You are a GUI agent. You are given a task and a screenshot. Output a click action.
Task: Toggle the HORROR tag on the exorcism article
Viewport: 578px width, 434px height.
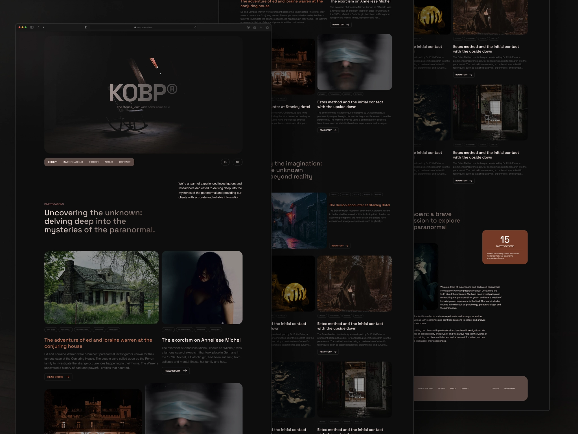click(x=201, y=329)
